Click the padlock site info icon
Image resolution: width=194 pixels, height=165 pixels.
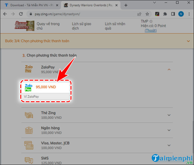31,14
